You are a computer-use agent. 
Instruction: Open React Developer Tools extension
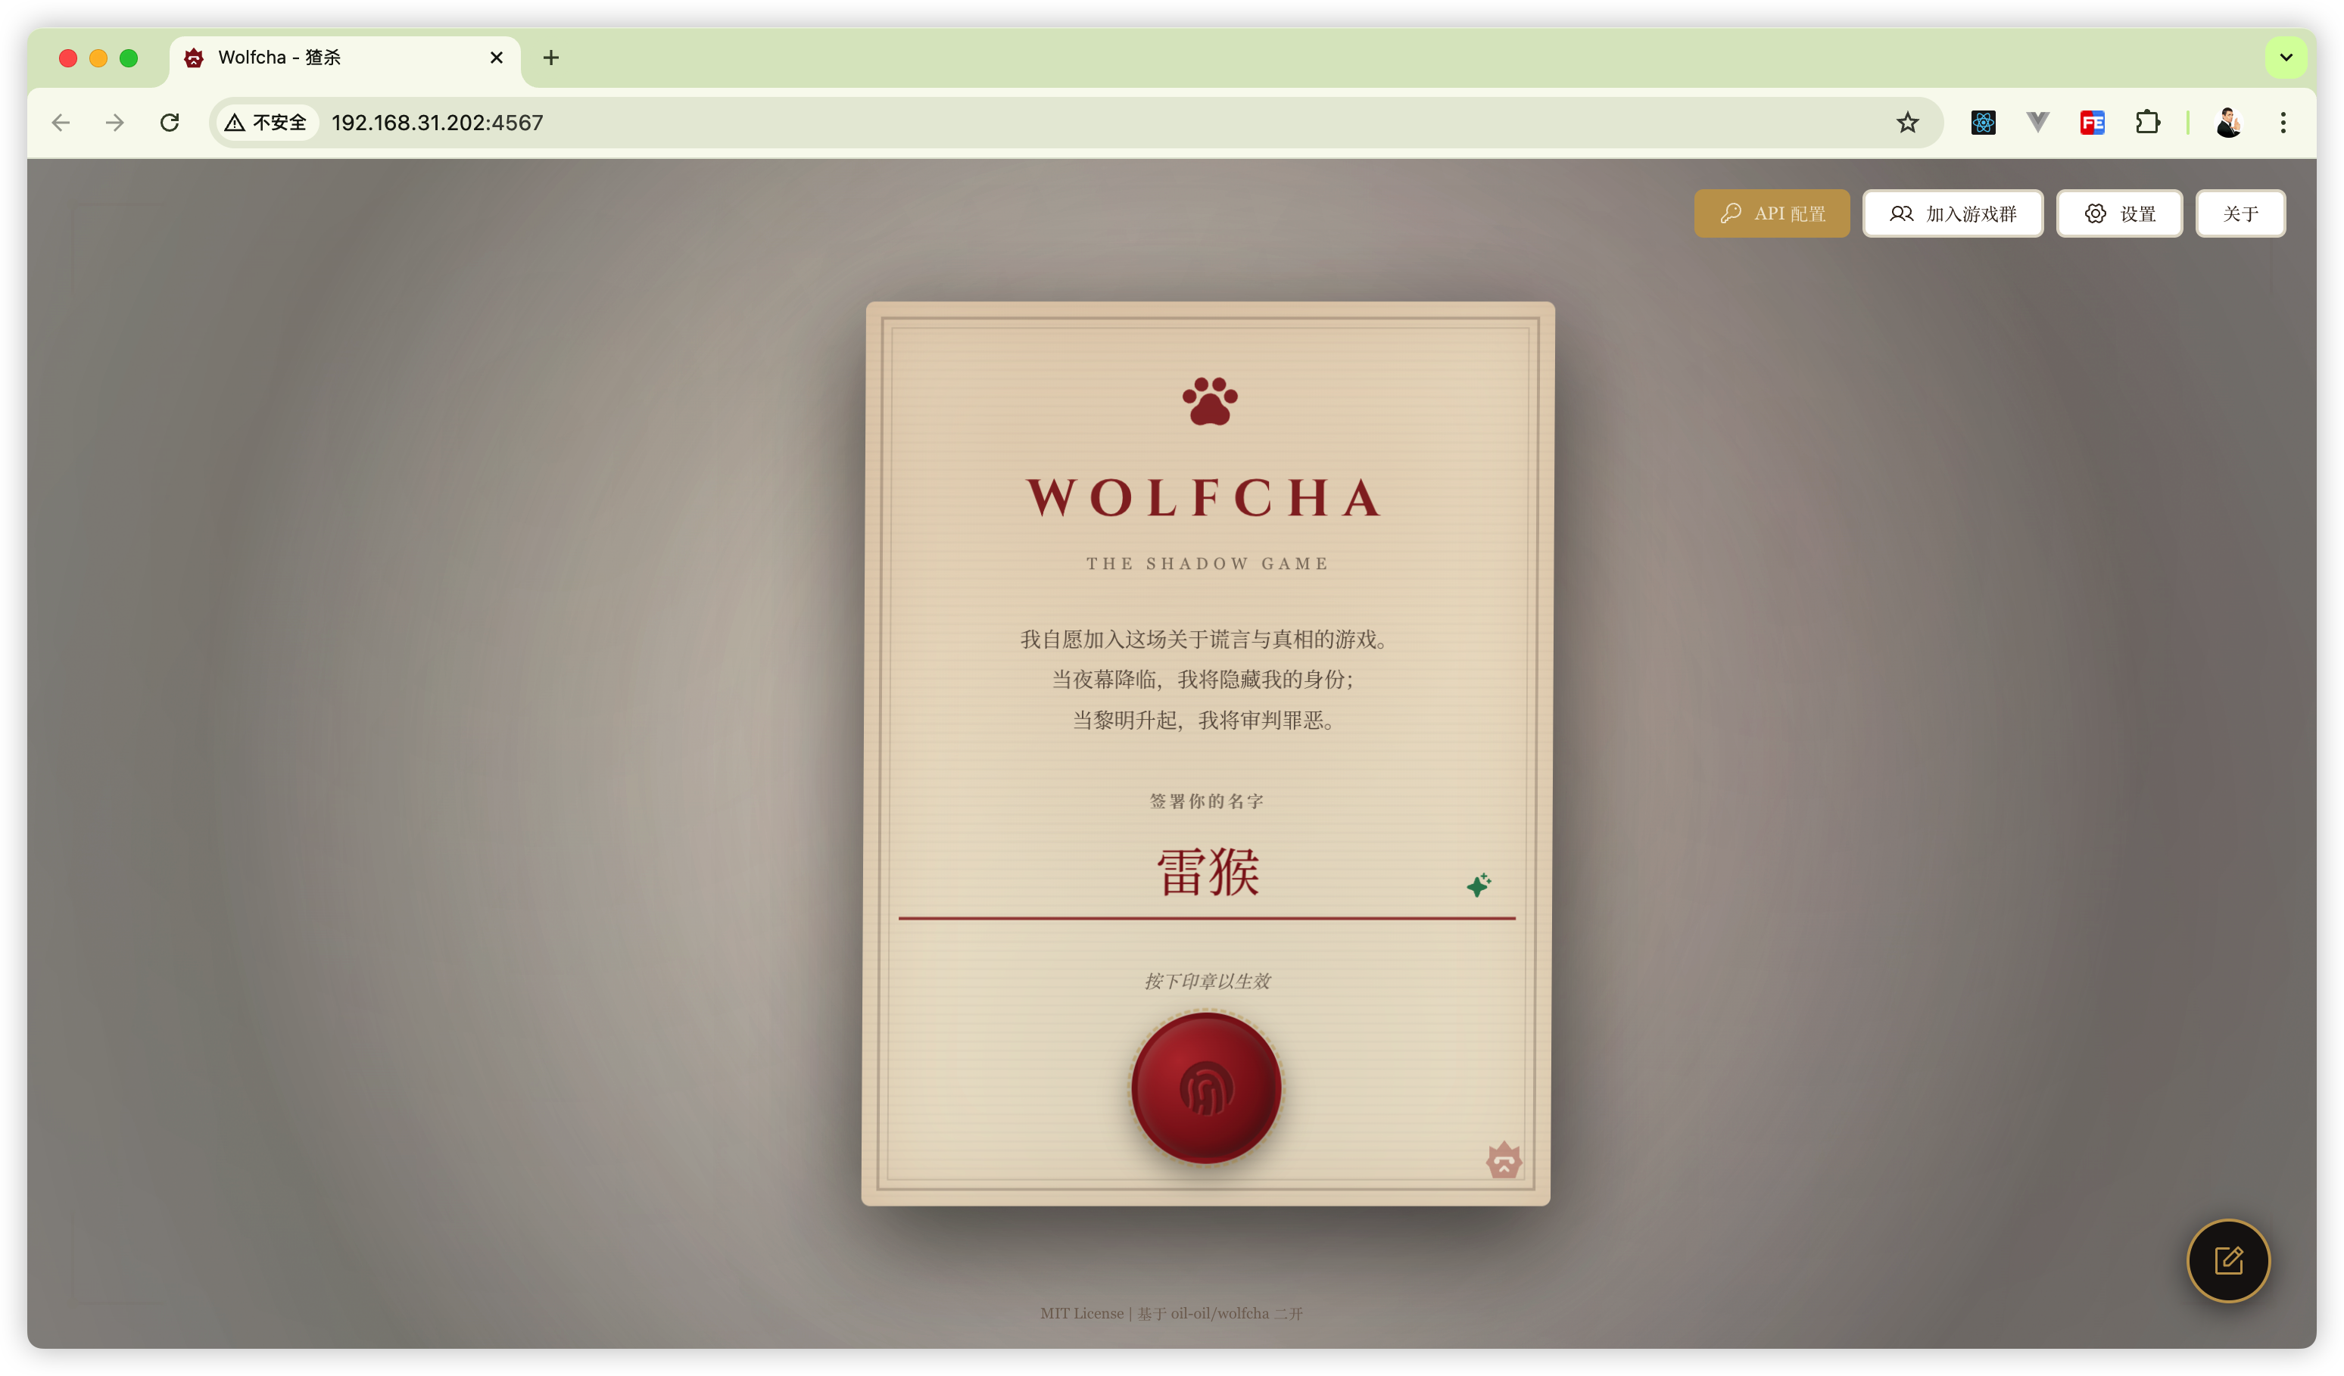tap(1983, 123)
